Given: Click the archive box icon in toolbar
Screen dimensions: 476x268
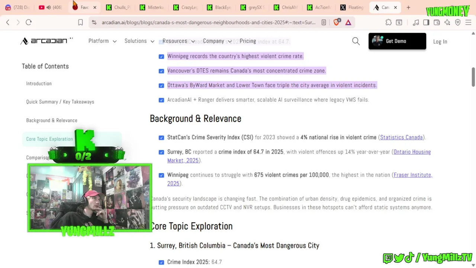Looking at the screenshot, I should [399, 22].
